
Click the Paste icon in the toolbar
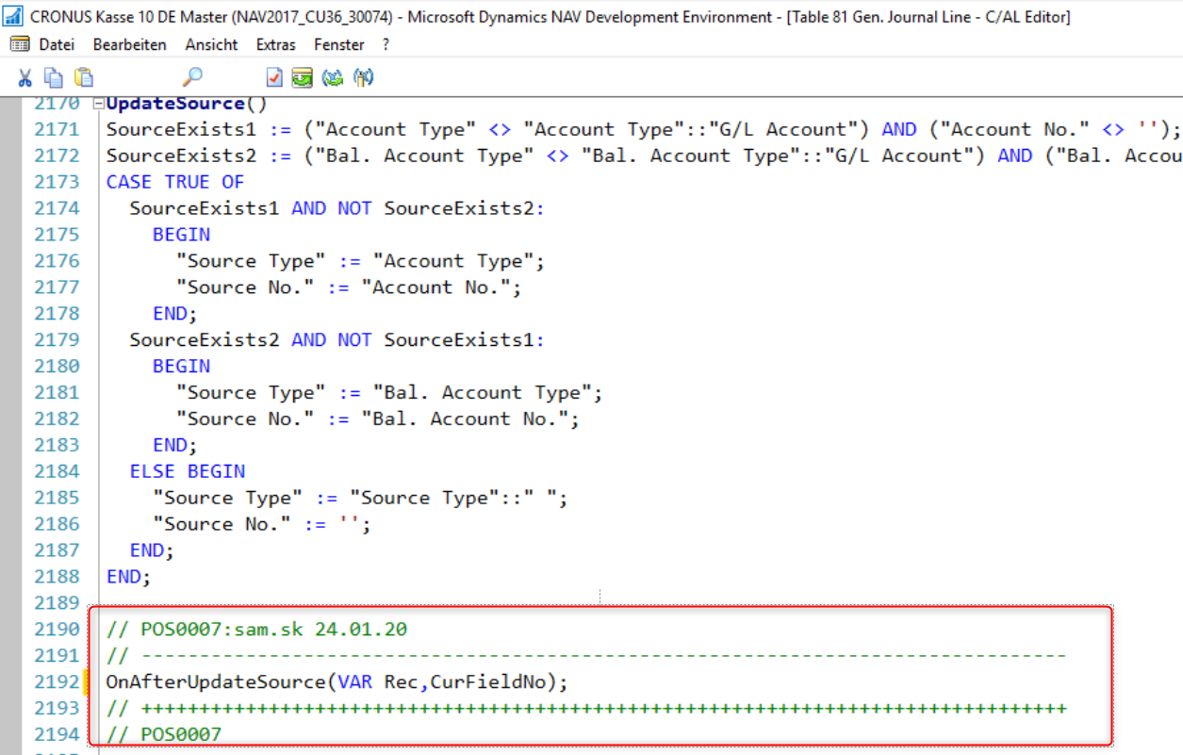83,77
